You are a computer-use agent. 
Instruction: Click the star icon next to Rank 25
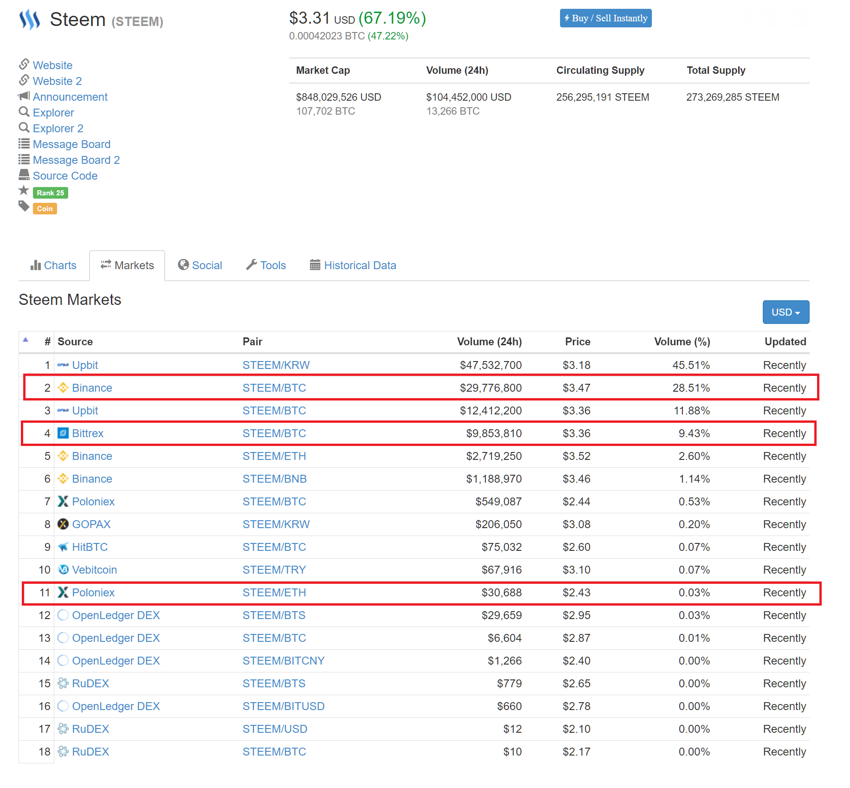click(24, 190)
